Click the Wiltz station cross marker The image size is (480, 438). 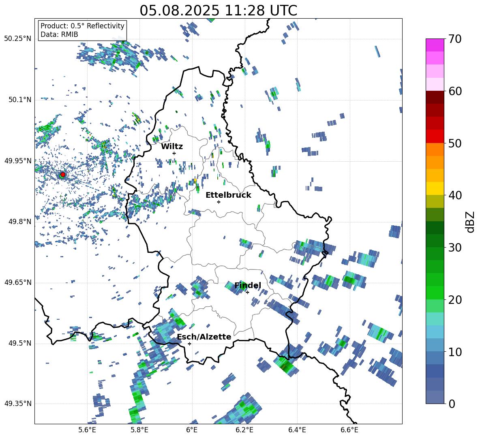tap(174, 153)
